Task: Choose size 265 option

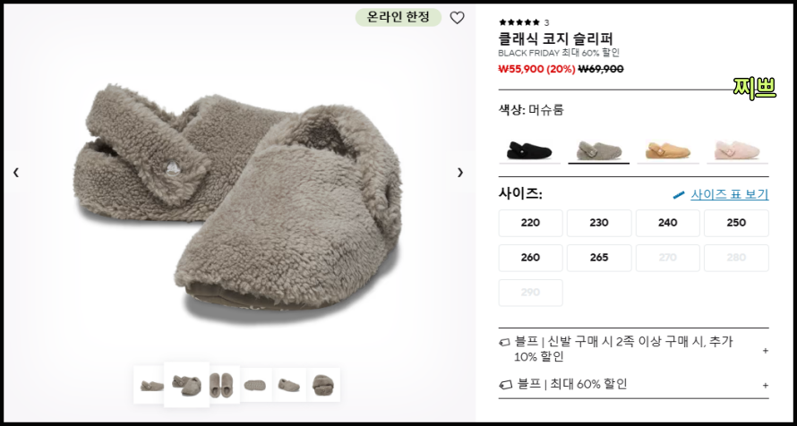Action: (599, 258)
